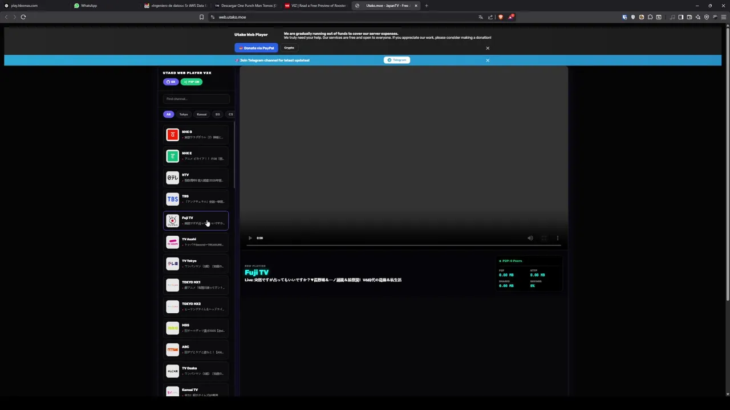Play the Fuji TV video stream

click(250, 238)
